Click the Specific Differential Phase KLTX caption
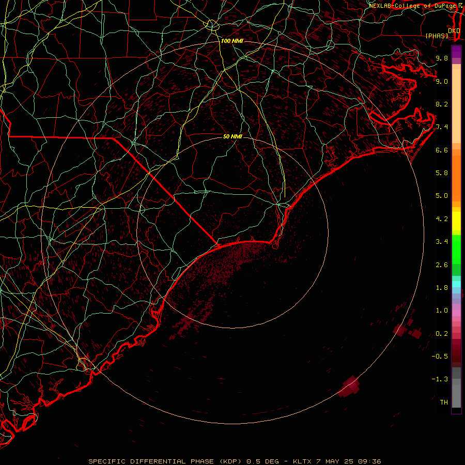465x465 pixels. coord(235,461)
